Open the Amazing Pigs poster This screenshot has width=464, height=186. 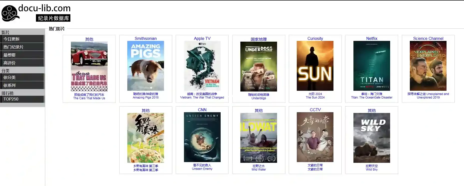pyautogui.click(x=146, y=66)
